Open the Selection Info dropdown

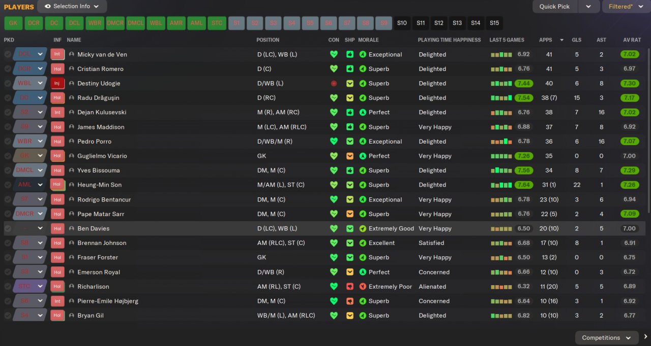coord(72,7)
